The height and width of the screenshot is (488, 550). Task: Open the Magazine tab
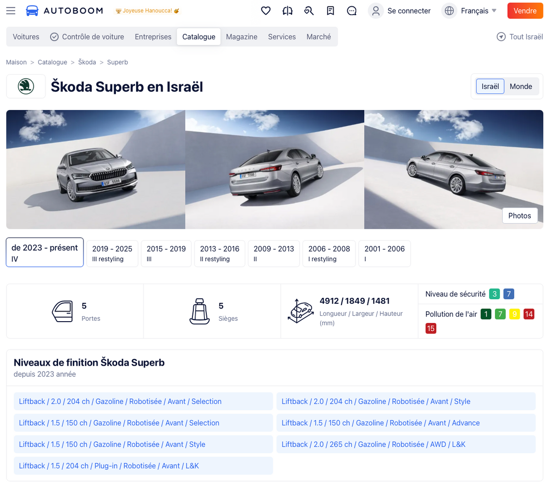coord(242,37)
